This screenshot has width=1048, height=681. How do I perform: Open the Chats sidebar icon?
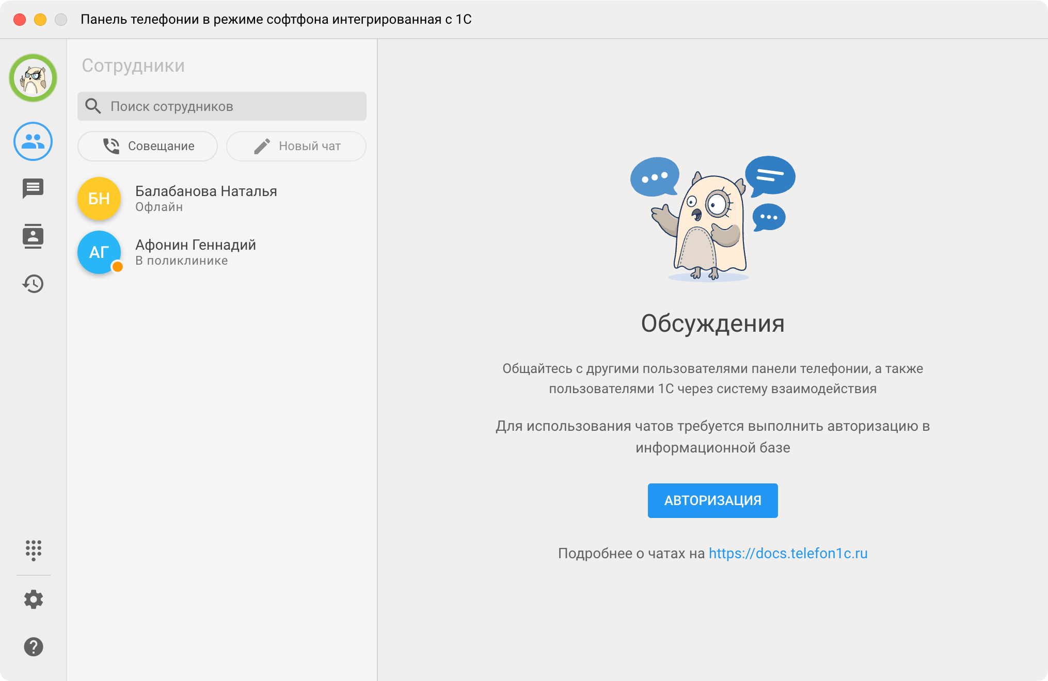point(33,188)
